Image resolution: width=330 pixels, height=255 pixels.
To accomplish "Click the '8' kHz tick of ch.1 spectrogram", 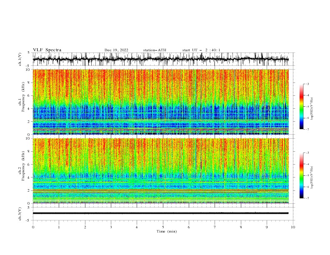I will tap(30, 82).
